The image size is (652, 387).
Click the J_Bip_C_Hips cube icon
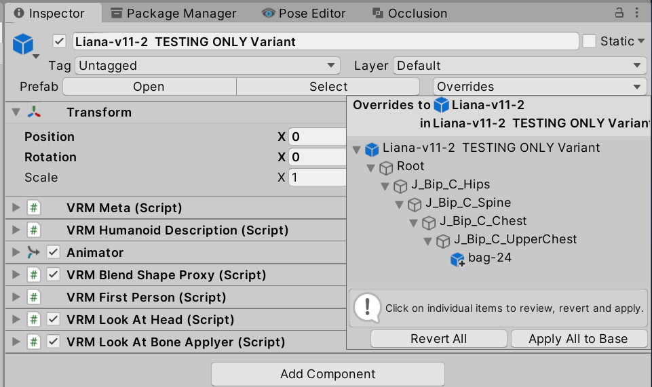400,186
